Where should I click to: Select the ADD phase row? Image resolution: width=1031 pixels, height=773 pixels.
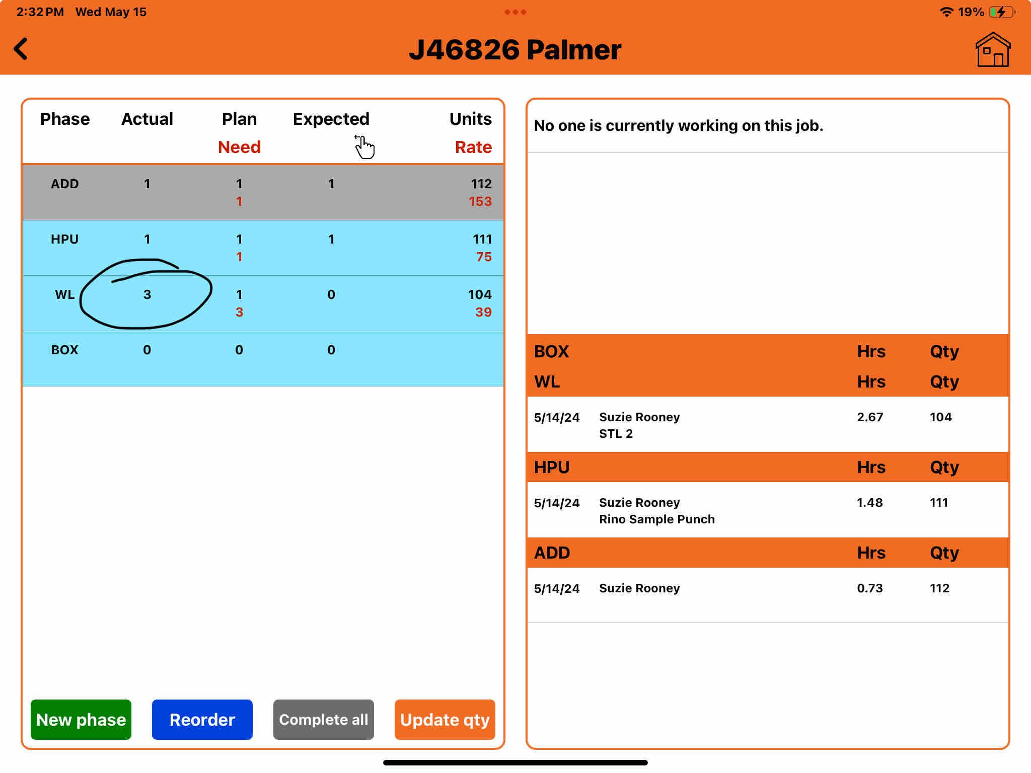coord(263,192)
